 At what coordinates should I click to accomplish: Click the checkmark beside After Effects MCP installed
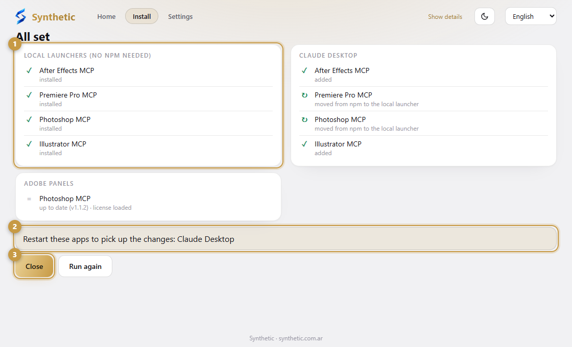(29, 71)
